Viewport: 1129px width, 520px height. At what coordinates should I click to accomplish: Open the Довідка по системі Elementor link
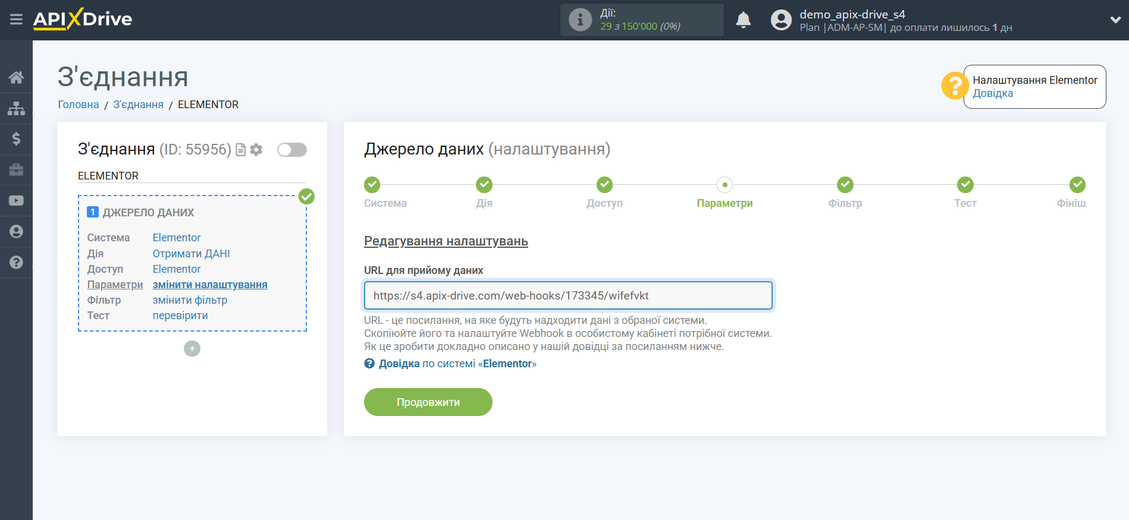457,364
